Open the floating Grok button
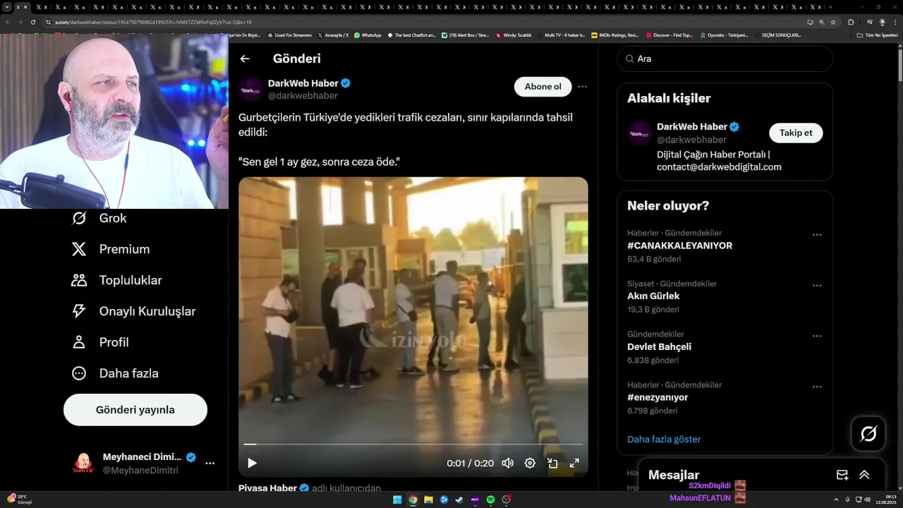Image resolution: width=903 pixels, height=508 pixels. click(868, 434)
